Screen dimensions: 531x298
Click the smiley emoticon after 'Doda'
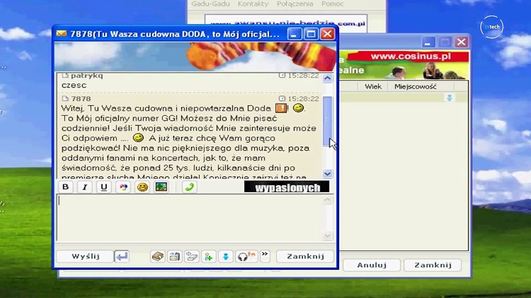tap(298, 108)
